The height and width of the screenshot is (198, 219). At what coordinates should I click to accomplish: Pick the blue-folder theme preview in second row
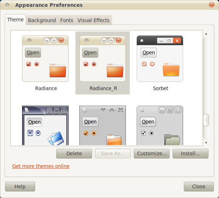[45, 125]
